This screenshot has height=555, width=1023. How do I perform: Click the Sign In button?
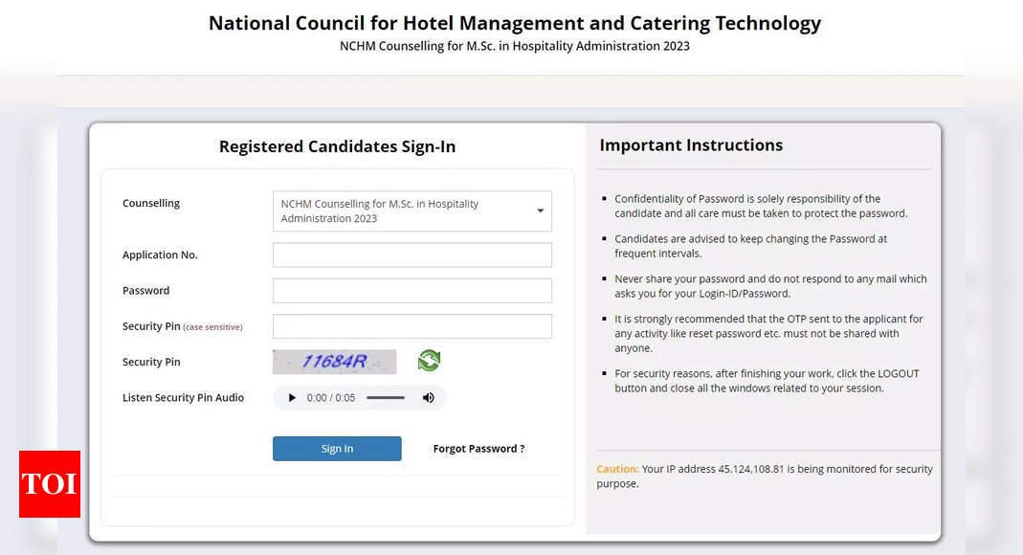[337, 449]
